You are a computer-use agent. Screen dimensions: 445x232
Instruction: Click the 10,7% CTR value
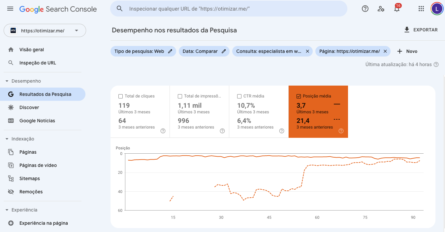tap(246, 105)
